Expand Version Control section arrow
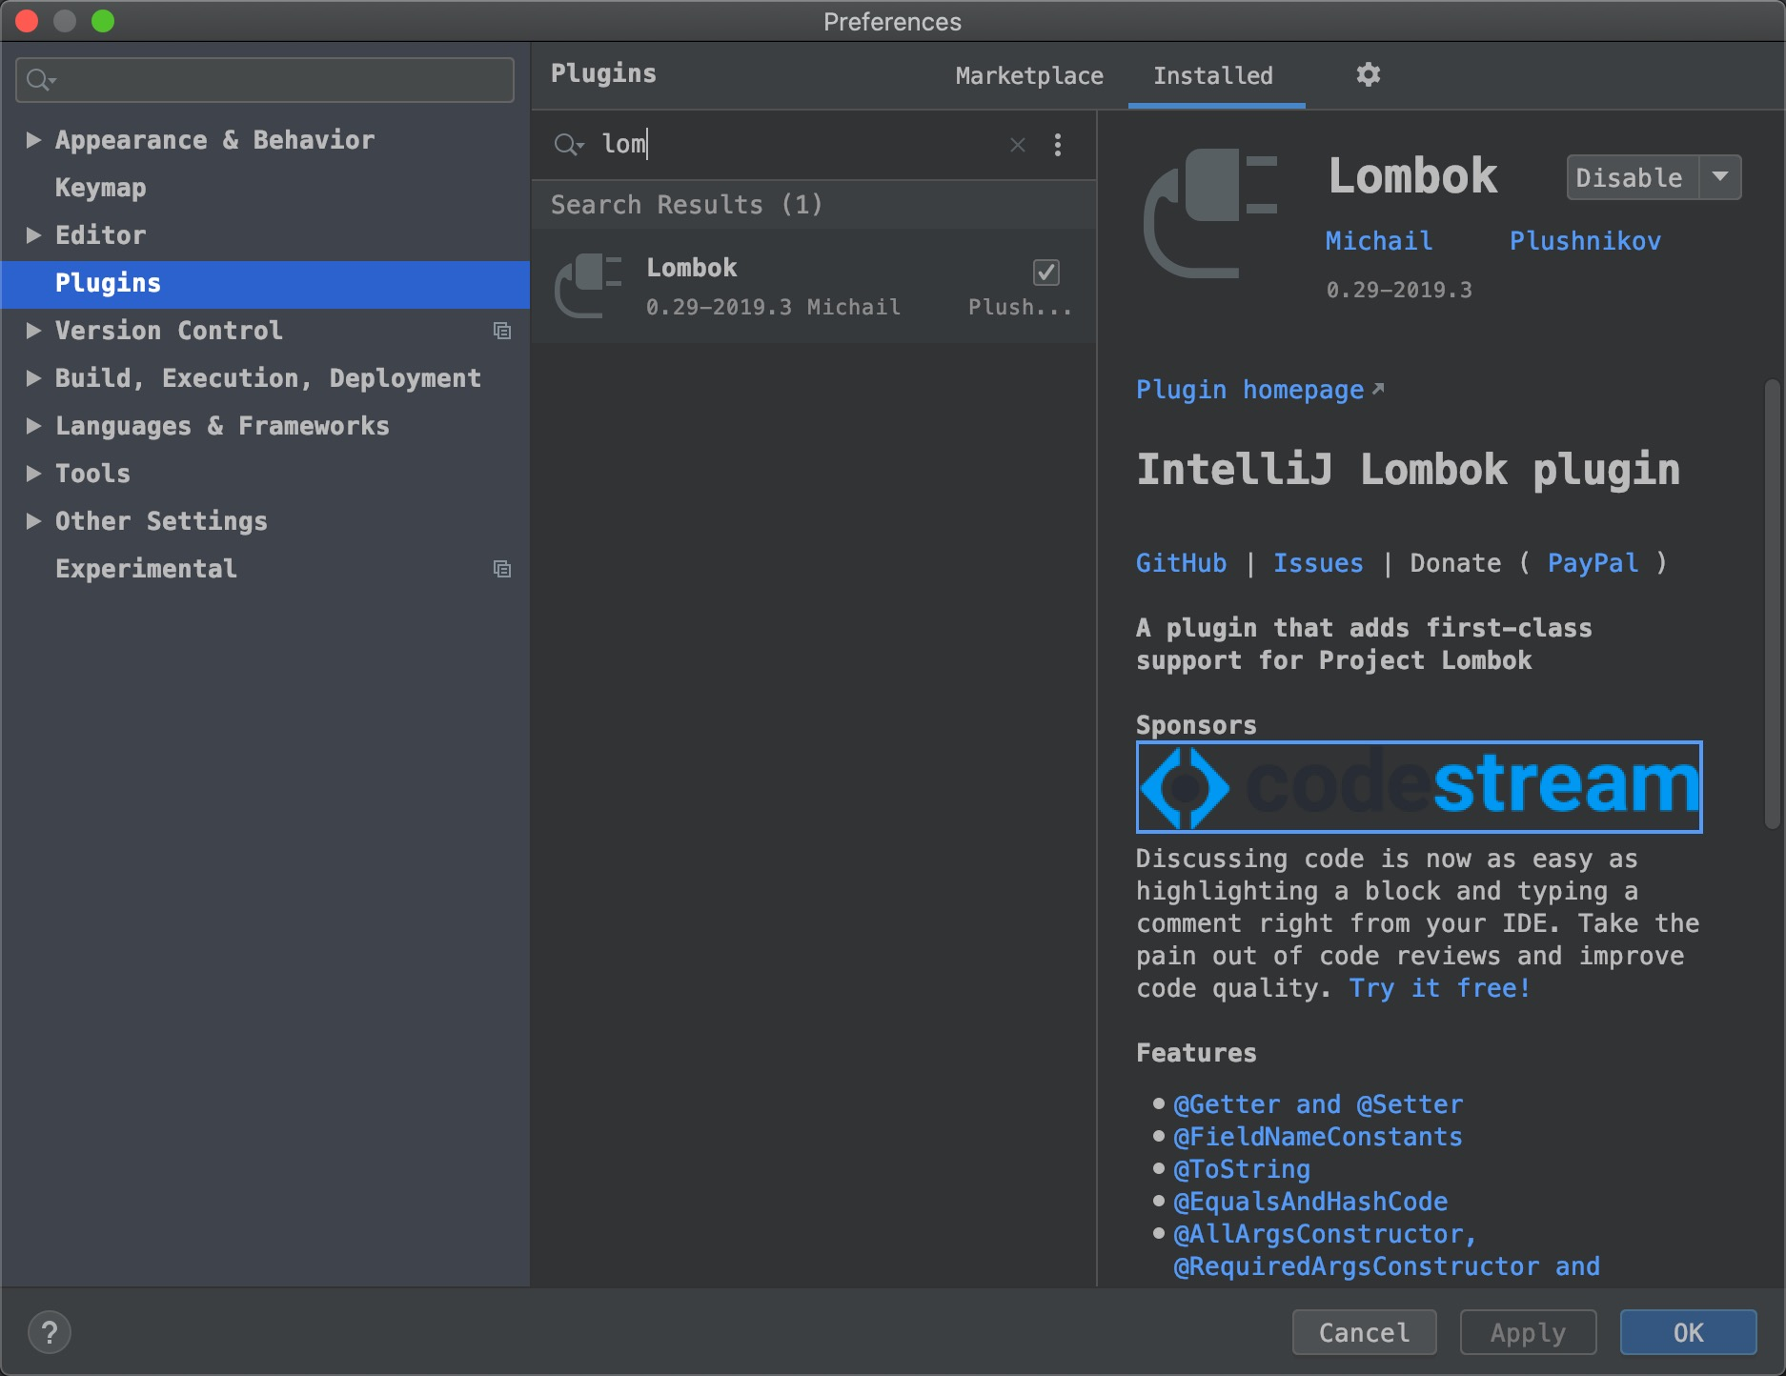Image resolution: width=1786 pixels, height=1376 pixels. point(33,331)
